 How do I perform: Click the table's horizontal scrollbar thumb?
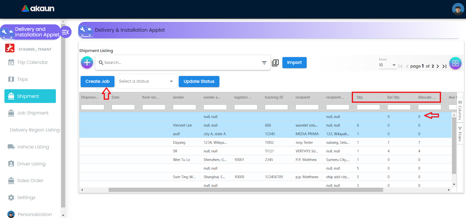point(246,190)
